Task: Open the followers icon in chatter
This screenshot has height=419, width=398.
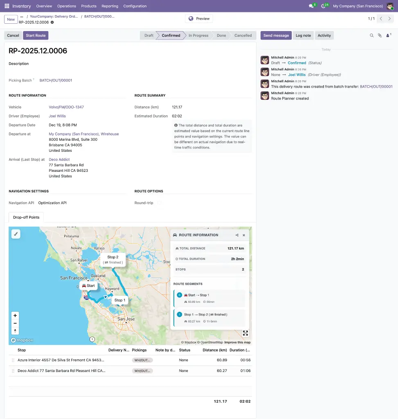Action: (x=388, y=35)
